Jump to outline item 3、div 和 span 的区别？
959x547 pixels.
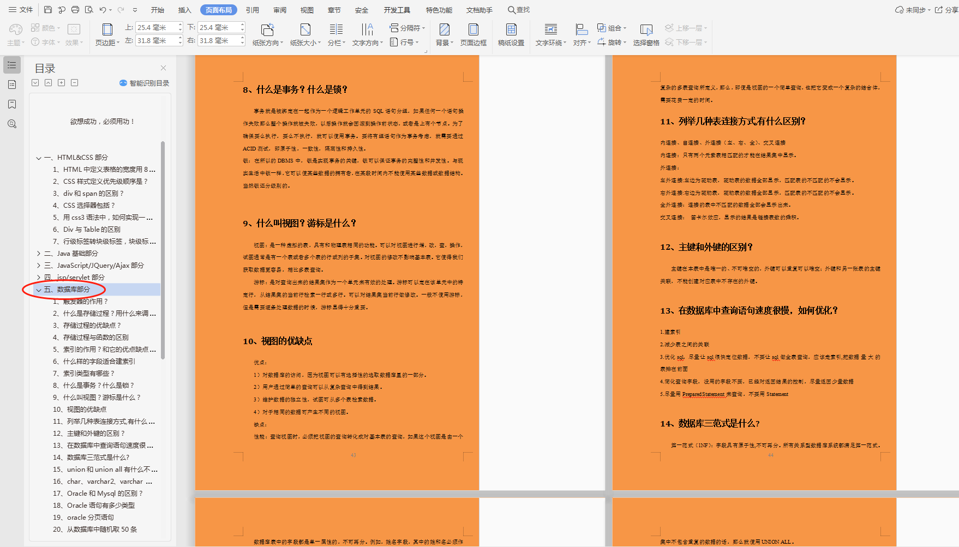point(88,193)
